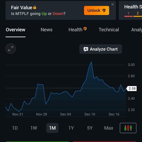Open the Health tab
142x142 pixels.
coord(75,30)
